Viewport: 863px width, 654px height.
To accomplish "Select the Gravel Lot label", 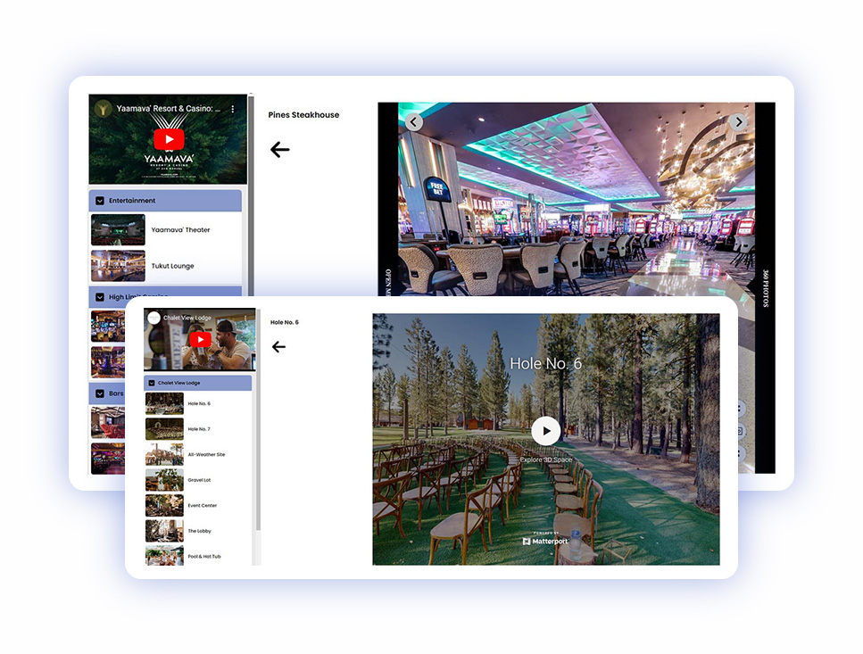I will pos(199,480).
